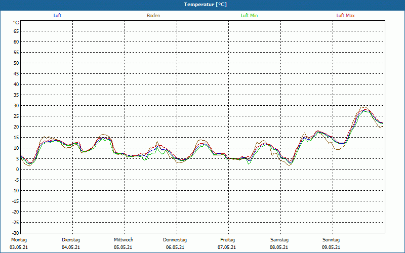Click the 65 value on y-axis

tap(16, 31)
